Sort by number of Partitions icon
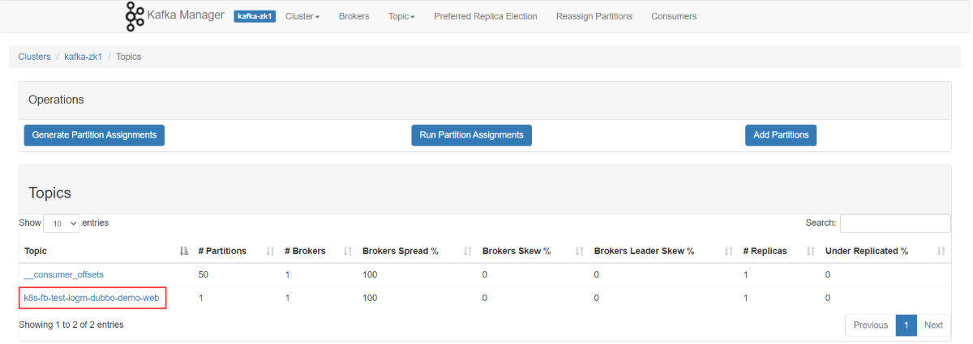Screen dimensions: 973x344 270,252
